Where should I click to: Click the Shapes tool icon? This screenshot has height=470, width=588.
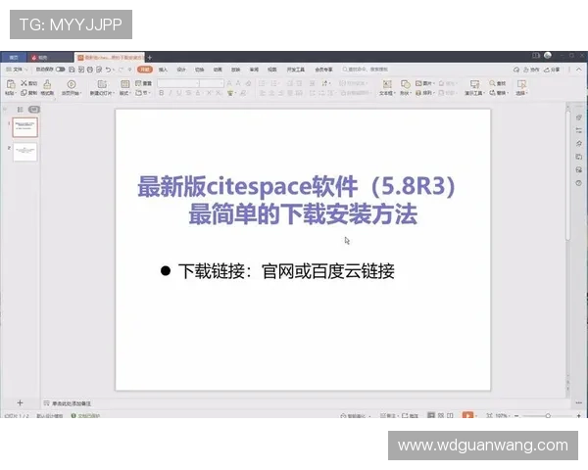406,85
